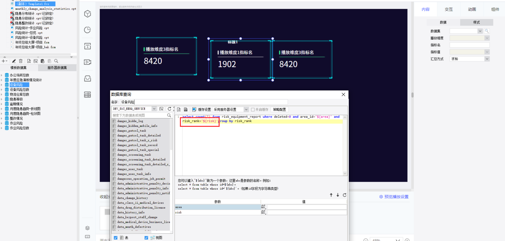Click the type icon in risk parameter row

tap(263, 212)
